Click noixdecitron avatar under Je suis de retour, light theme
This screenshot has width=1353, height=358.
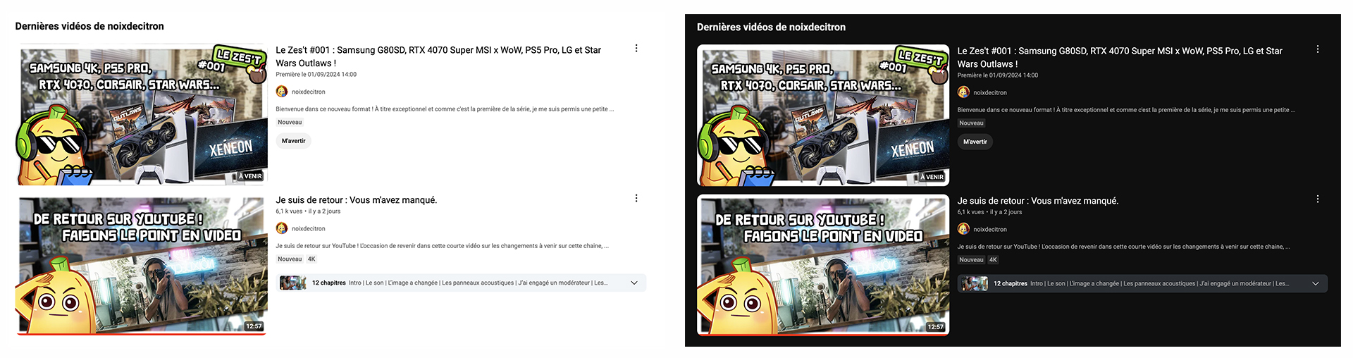(282, 228)
